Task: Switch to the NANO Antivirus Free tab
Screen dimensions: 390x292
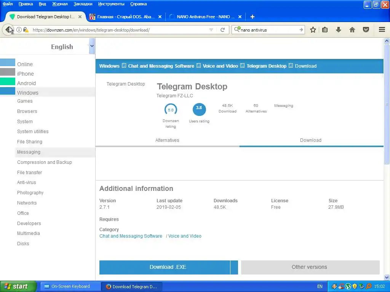Action: point(205,17)
